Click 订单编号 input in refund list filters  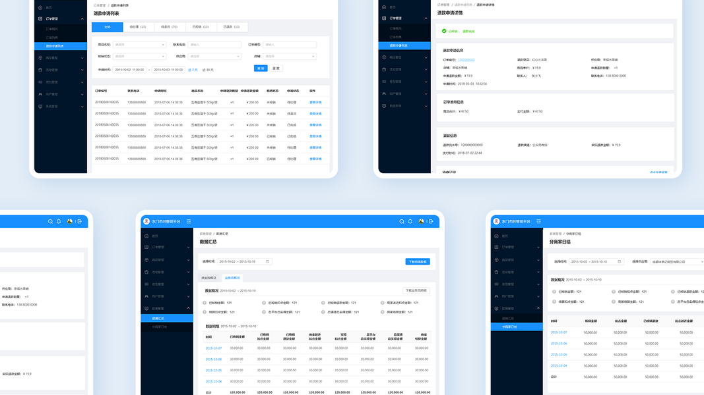click(290, 45)
